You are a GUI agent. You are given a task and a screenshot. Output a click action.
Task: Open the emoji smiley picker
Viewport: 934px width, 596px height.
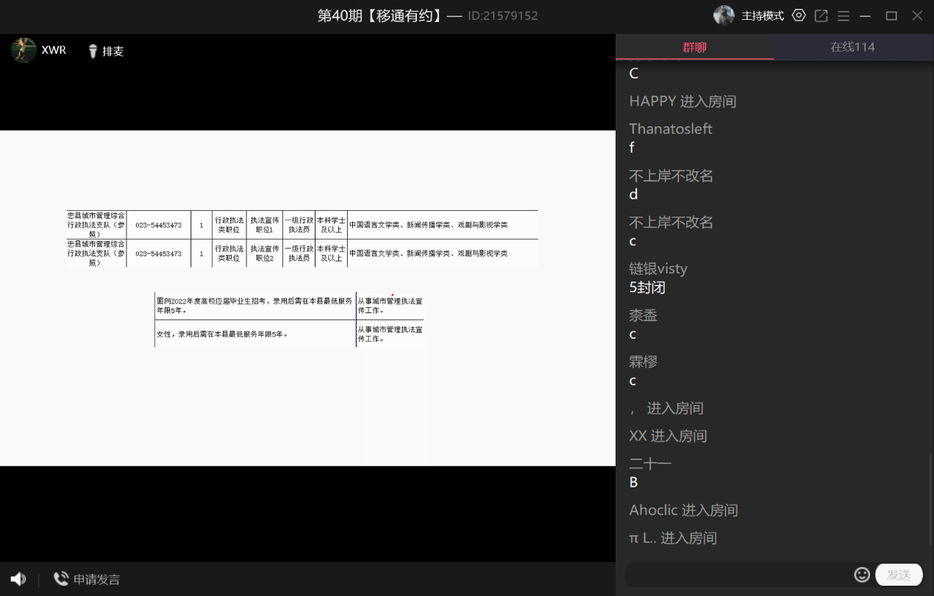(862, 575)
